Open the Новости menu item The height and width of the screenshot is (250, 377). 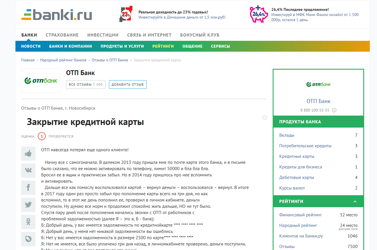31,46
